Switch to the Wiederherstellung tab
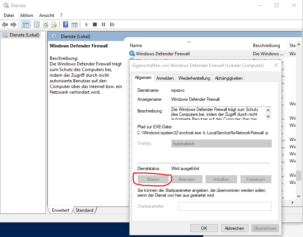 pyautogui.click(x=194, y=78)
